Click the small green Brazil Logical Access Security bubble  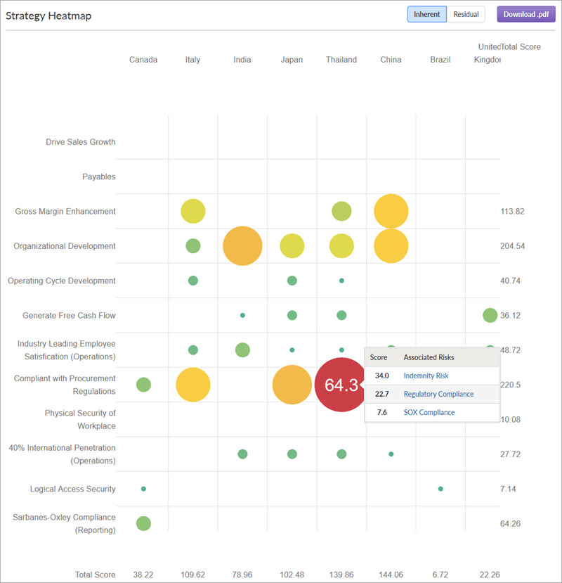[440, 488]
